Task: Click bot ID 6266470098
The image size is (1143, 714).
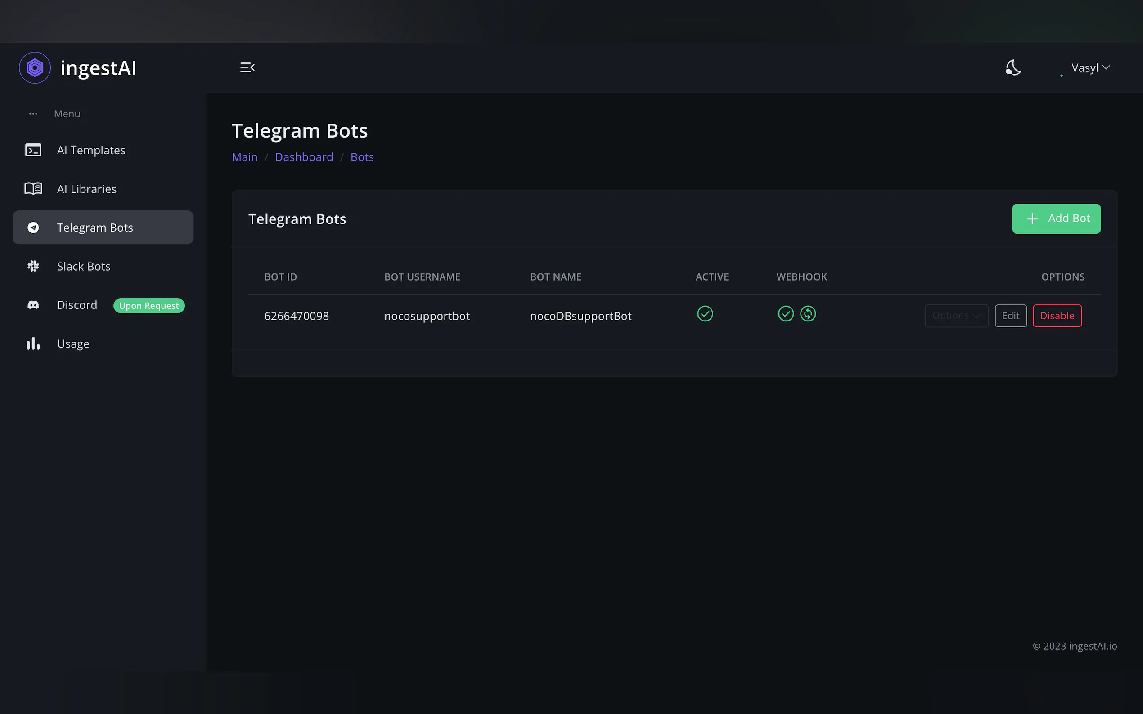Action: click(x=297, y=316)
